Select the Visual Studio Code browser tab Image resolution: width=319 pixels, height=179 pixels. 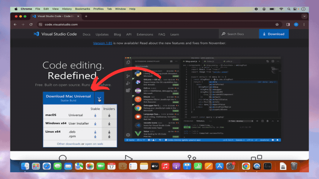coord(56,16)
